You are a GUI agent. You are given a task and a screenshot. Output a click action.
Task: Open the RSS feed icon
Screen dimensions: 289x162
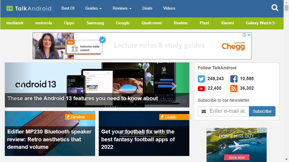(x=234, y=88)
